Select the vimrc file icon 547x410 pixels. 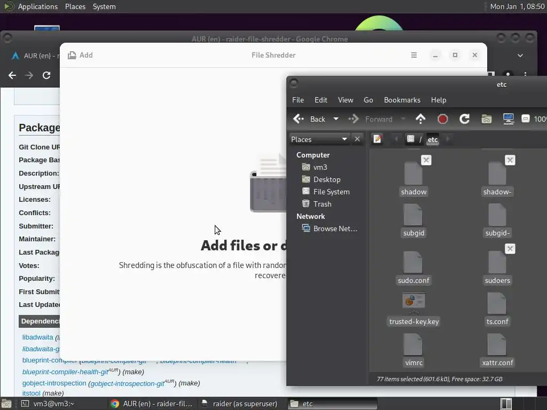pyautogui.click(x=413, y=344)
